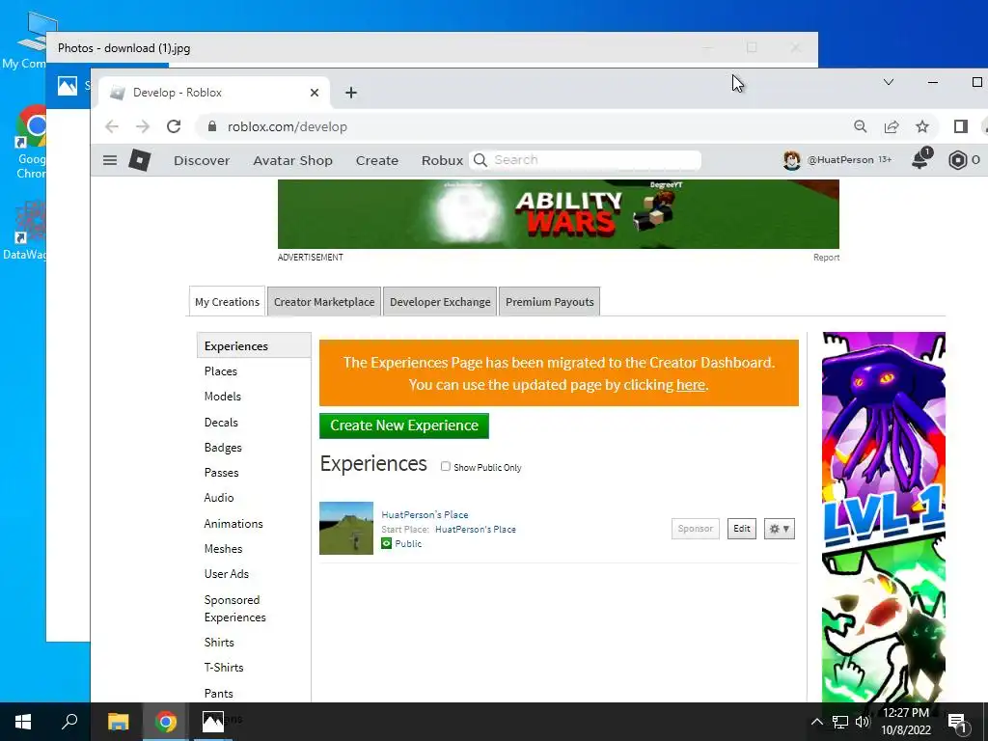Viewport: 988px width, 741px height.
Task: Click the search magnifier icon in Roblox
Action: pos(480,160)
